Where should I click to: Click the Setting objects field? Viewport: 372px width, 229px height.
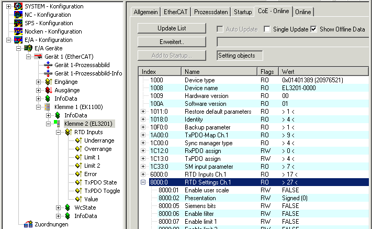click(240, 56)
